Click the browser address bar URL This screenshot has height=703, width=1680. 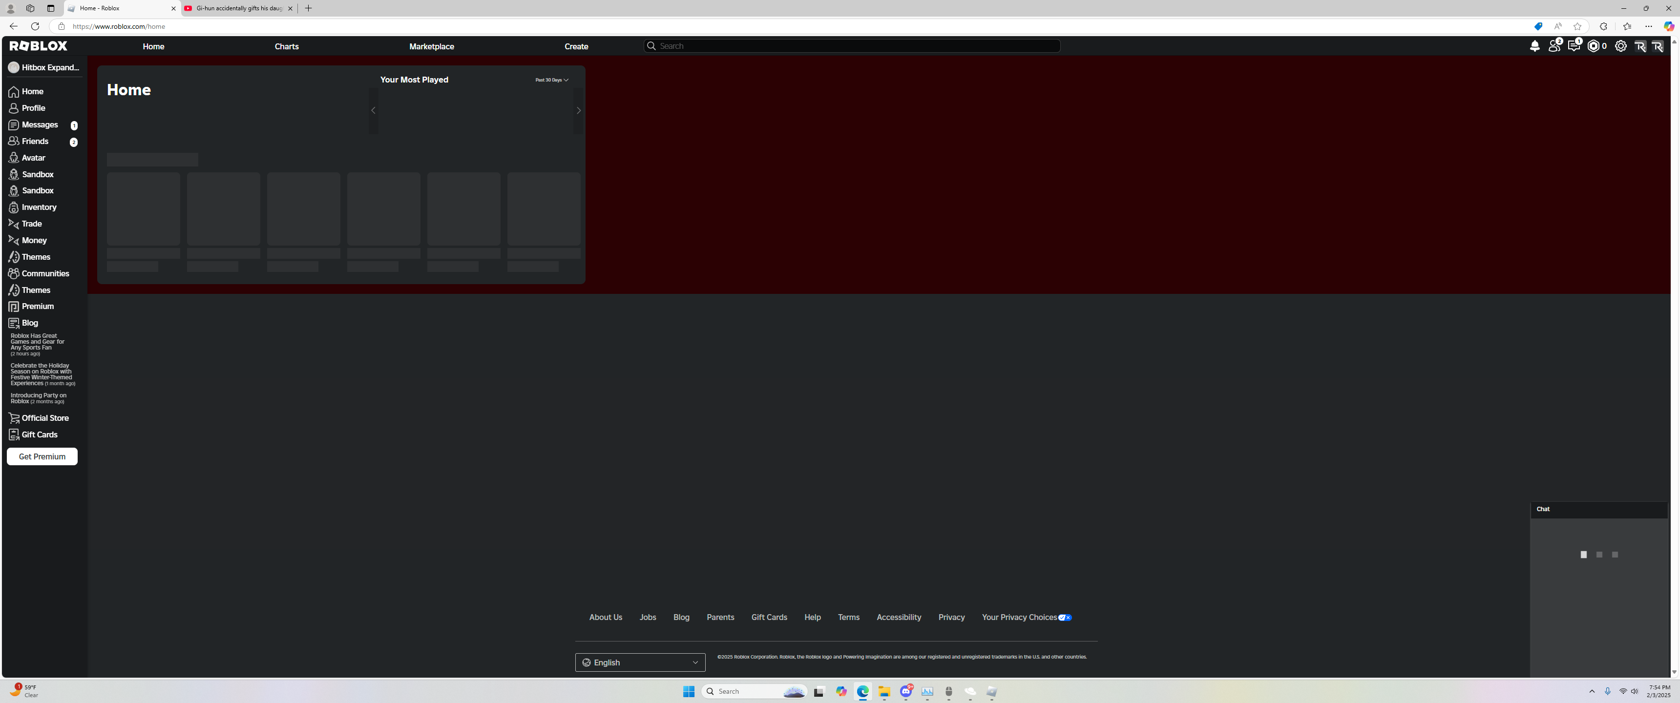click(x=119, y=27)
